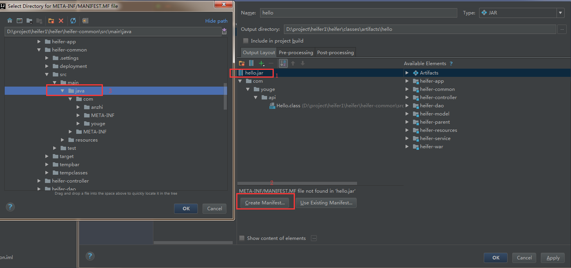
Task: Click the browse button beside Output directory
Action: [562, 29]
